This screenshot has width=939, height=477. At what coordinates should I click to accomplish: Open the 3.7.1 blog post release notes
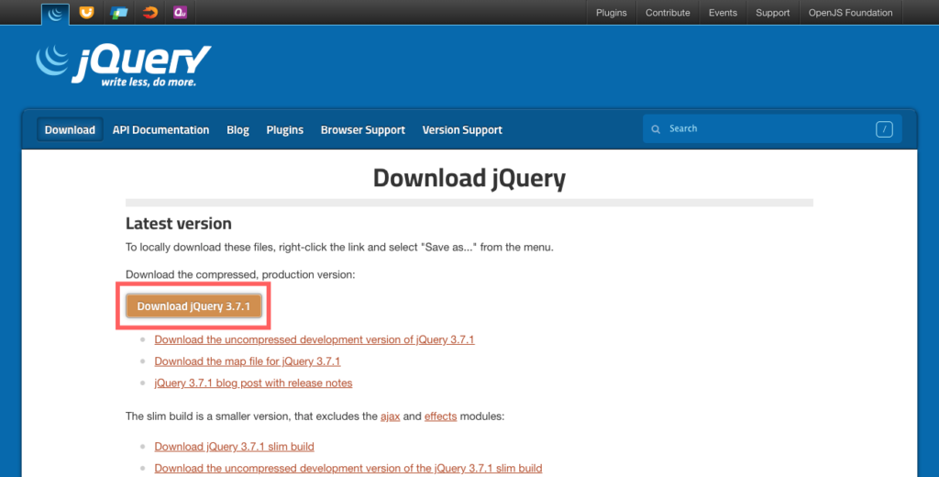click(x=253, y=383)
